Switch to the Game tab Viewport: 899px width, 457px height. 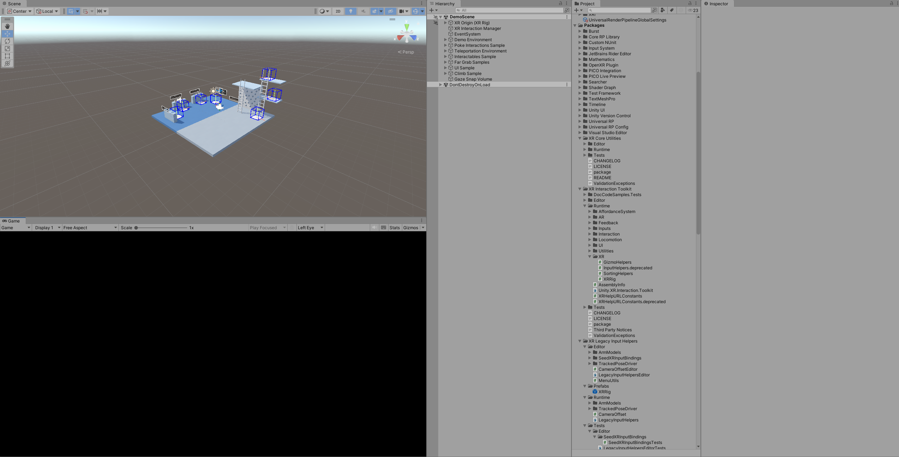click(x=12, y=221)
